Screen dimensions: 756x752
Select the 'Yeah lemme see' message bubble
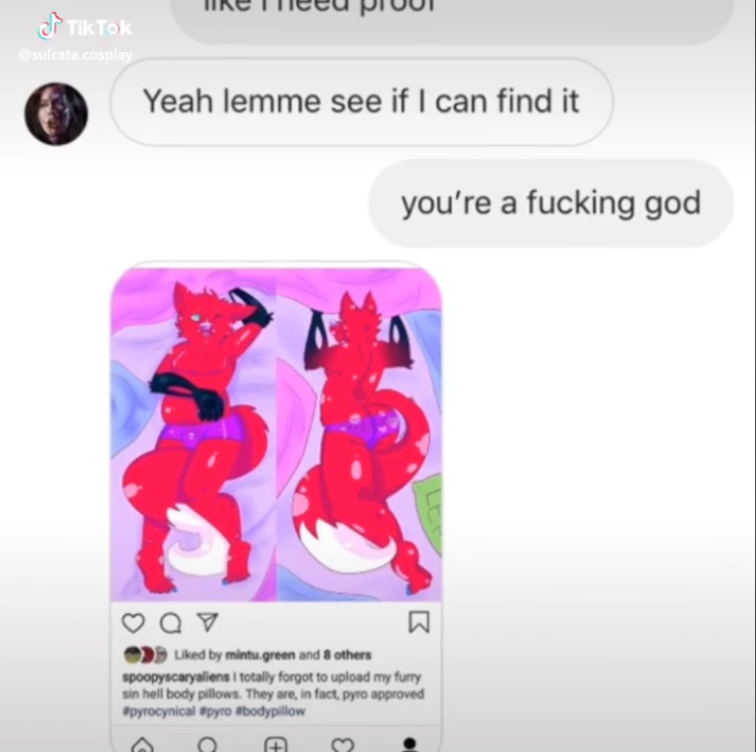coord(362,101)
